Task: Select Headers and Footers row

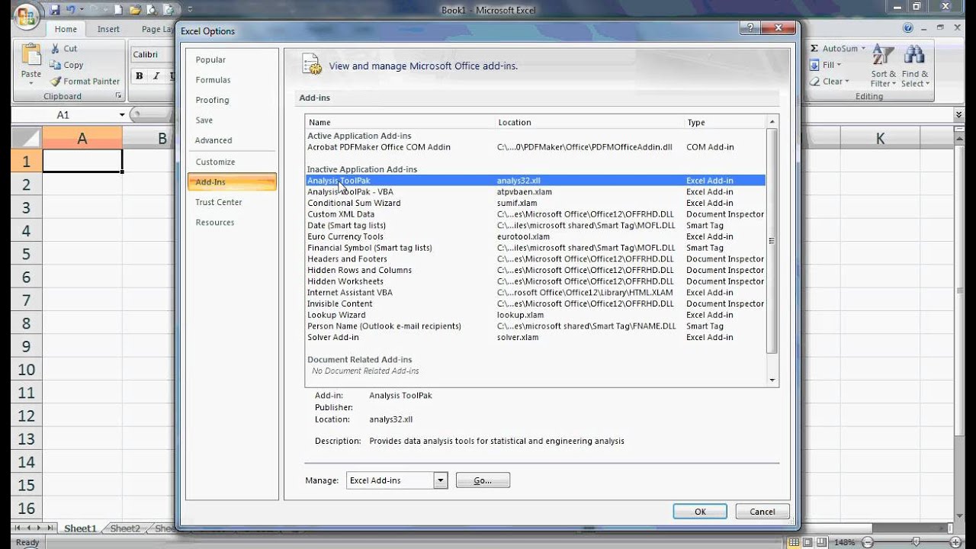Action: point(535,259)
